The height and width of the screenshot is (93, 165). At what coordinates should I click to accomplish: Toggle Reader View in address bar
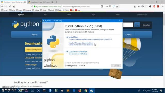102,6
